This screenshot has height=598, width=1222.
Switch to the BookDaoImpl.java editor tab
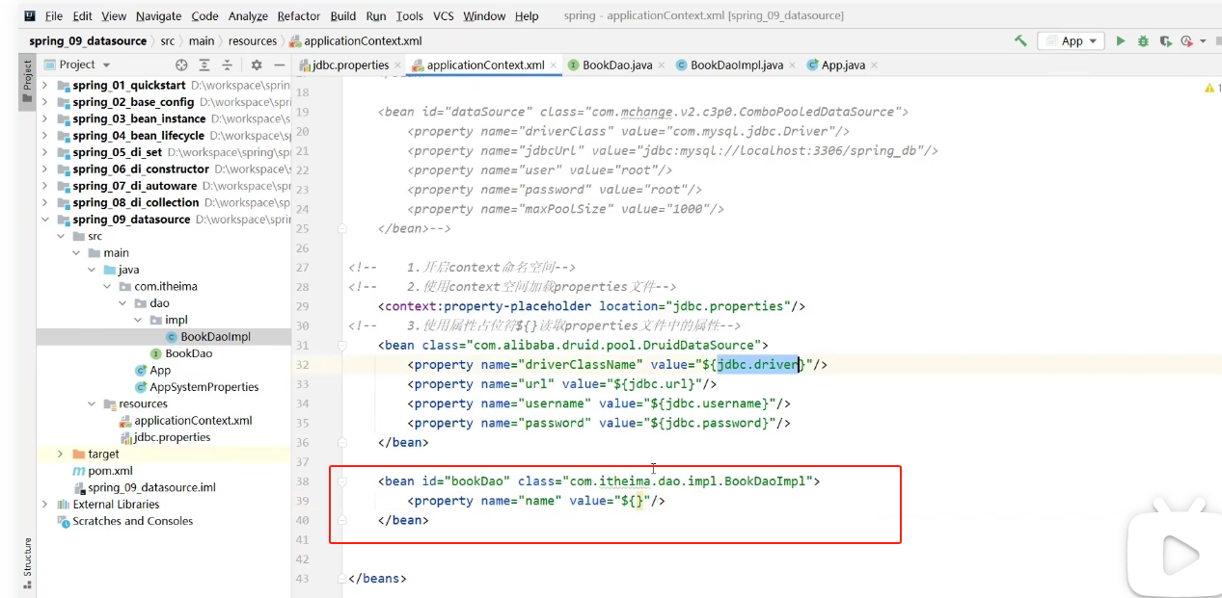coord(737,65)
